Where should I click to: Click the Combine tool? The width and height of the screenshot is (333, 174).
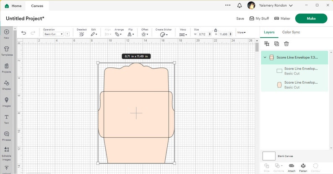click(x=278, y=168)
